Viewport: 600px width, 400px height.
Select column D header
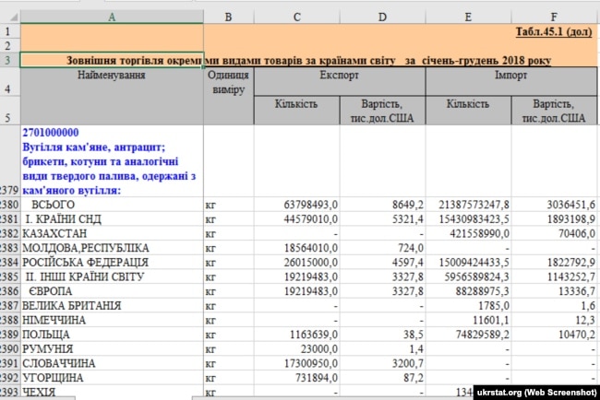[382, 16]
